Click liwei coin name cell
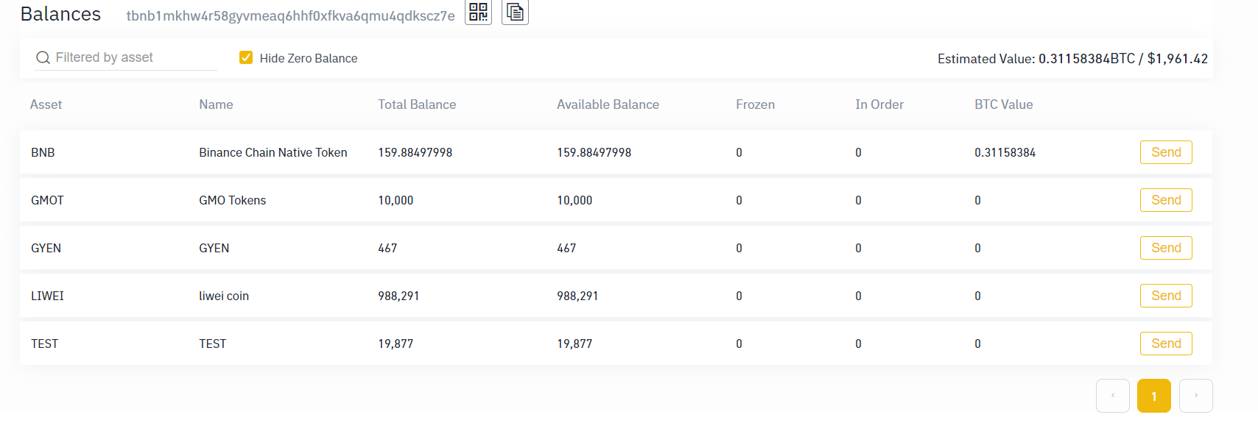 (x=224, y=296)
